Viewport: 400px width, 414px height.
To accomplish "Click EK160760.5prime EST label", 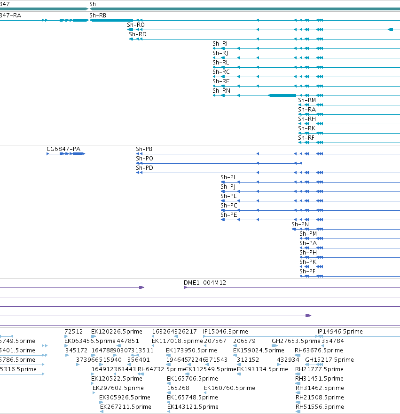I will [x=229, y=388].
